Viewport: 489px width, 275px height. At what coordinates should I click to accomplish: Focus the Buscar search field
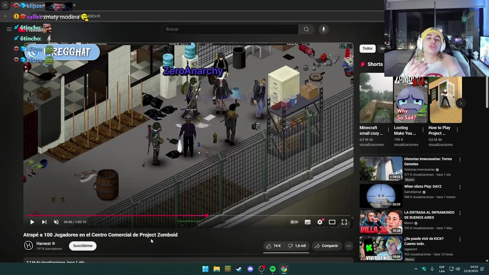click(x=230, y=29)
